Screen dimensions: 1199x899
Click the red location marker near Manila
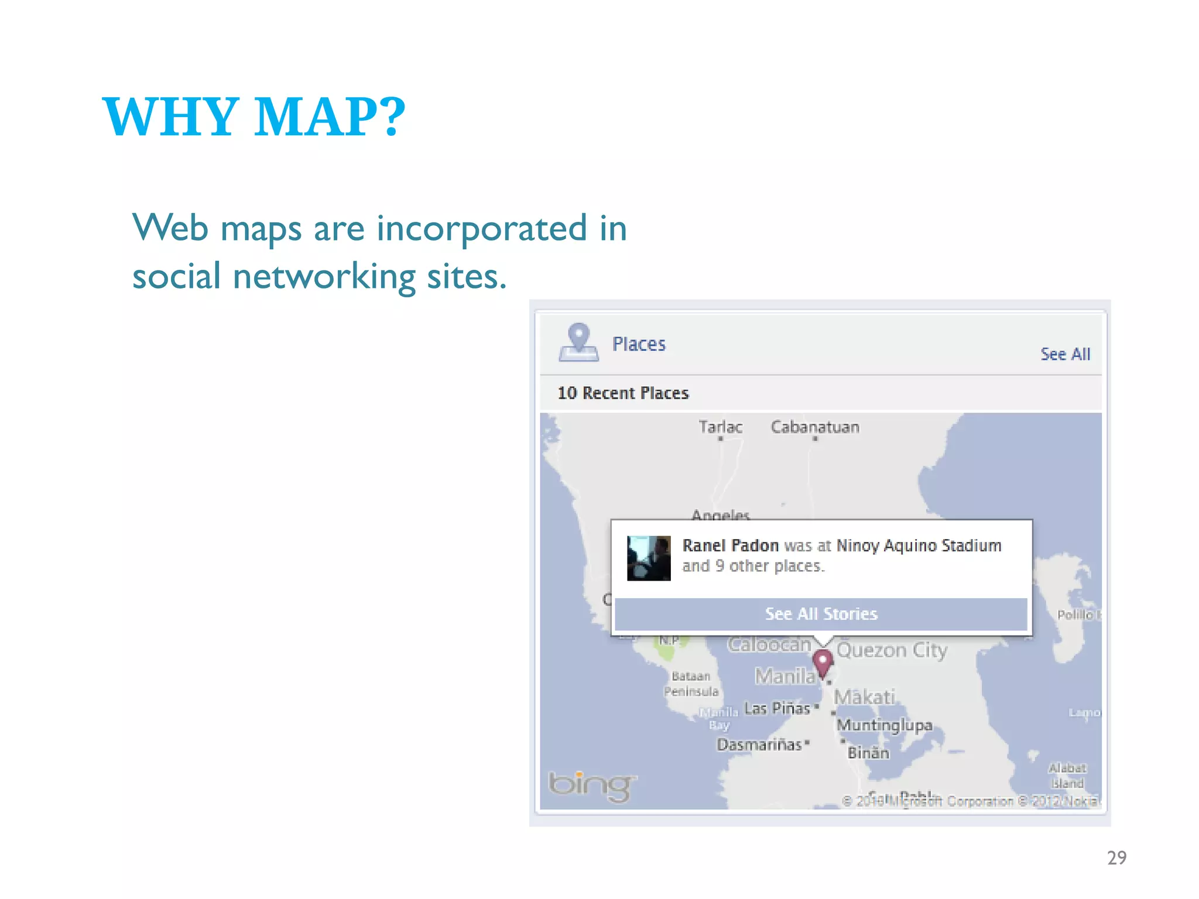coord(823,664)
